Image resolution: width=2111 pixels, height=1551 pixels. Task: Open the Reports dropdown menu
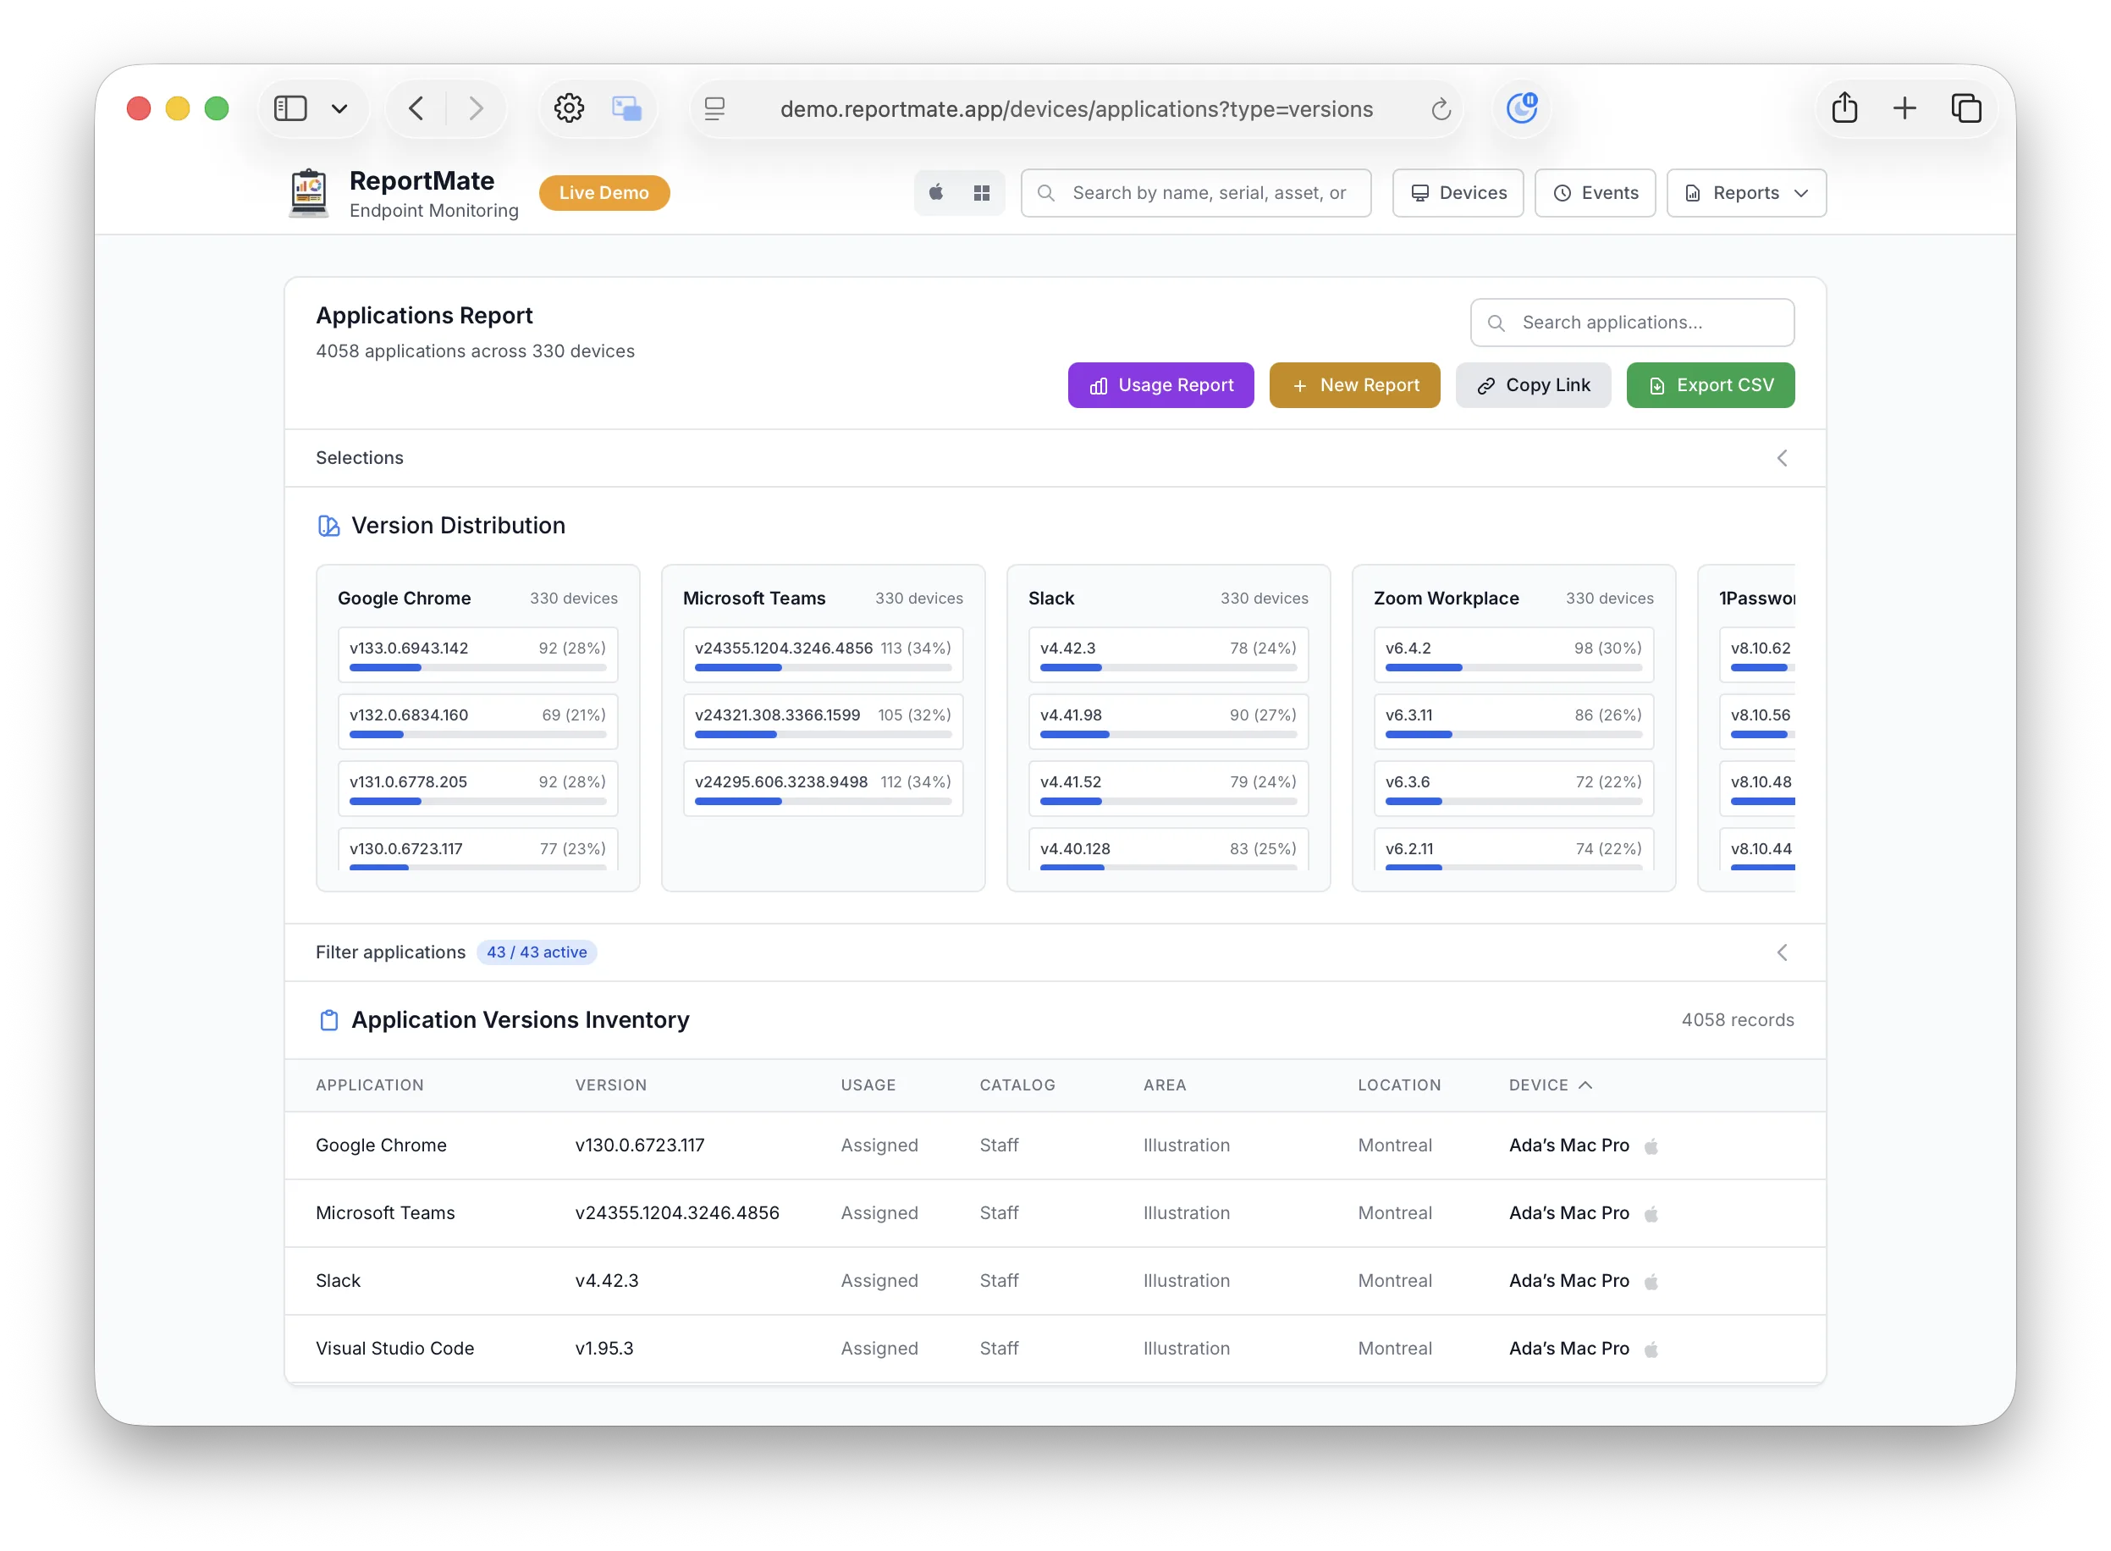(1746, 192)
